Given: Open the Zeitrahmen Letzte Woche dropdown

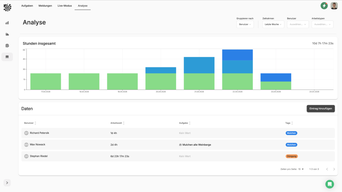Looking at the screenshot, I should tap(273, 24).
